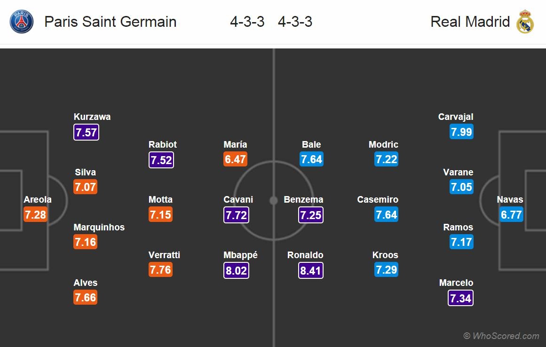Click the Casemiro player name

378,199
